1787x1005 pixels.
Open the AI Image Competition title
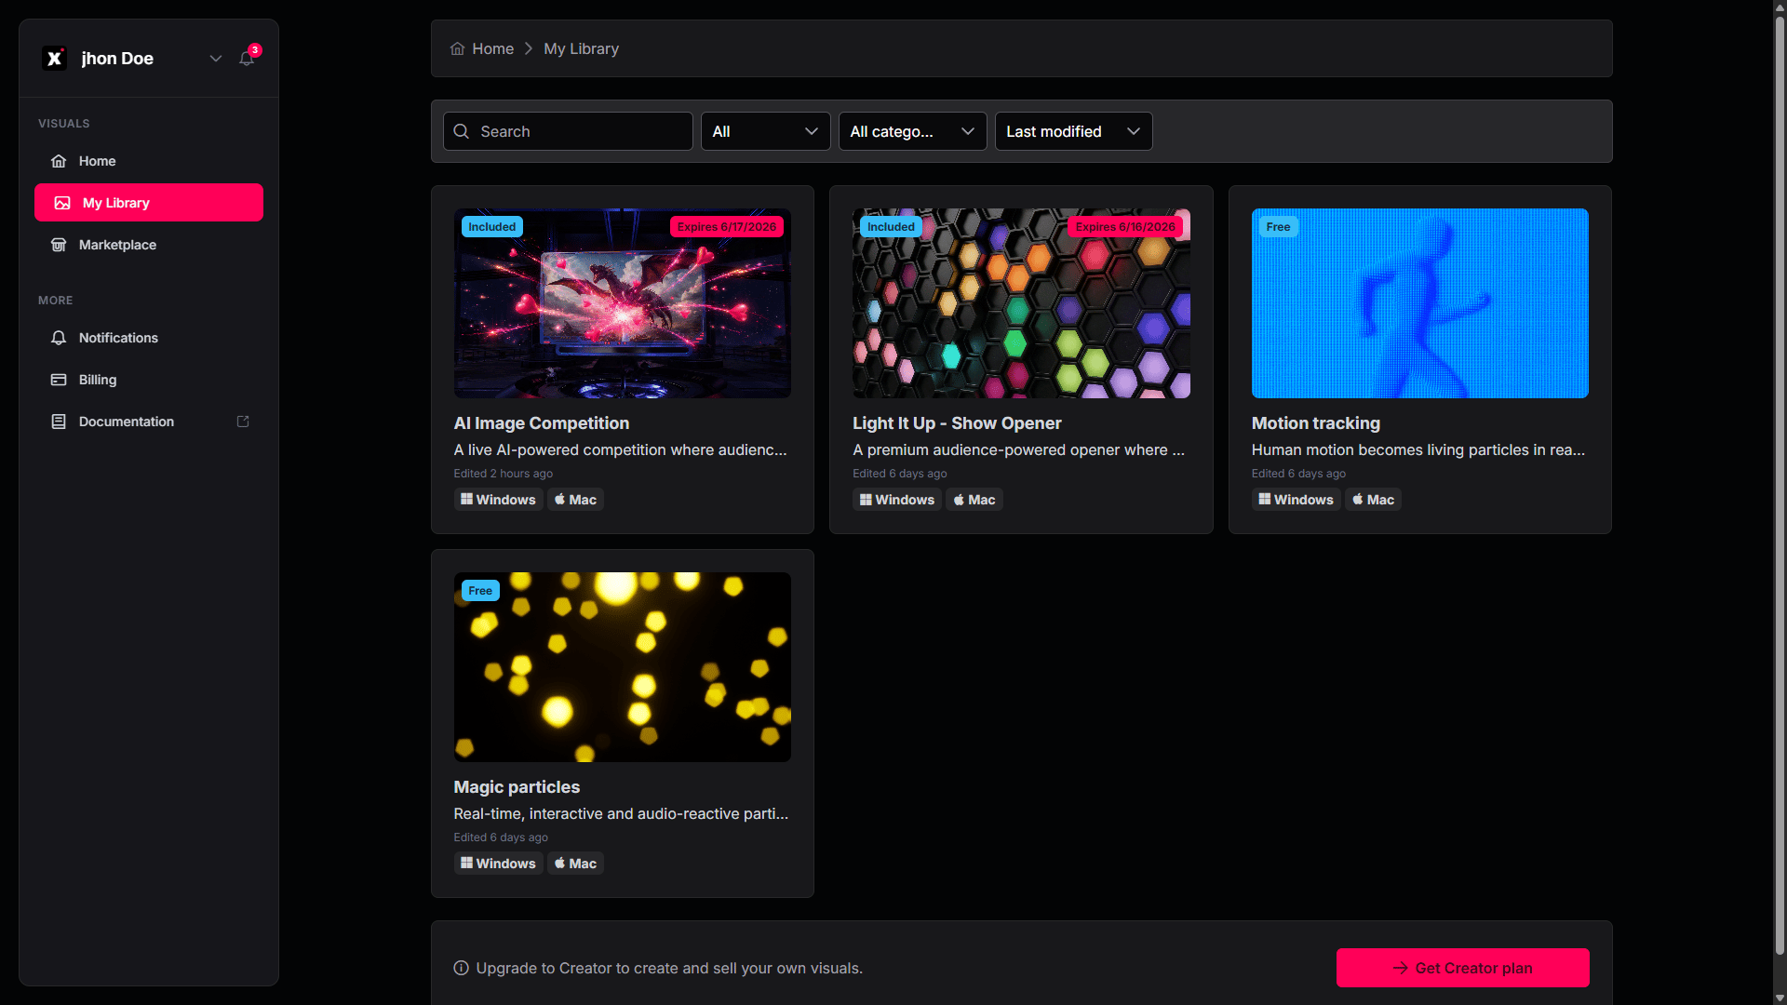tap(541, 423)
